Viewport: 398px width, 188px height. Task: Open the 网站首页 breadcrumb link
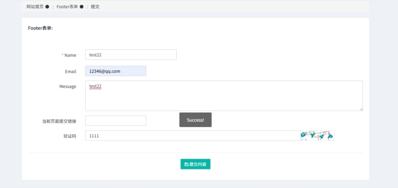[35, 7]
